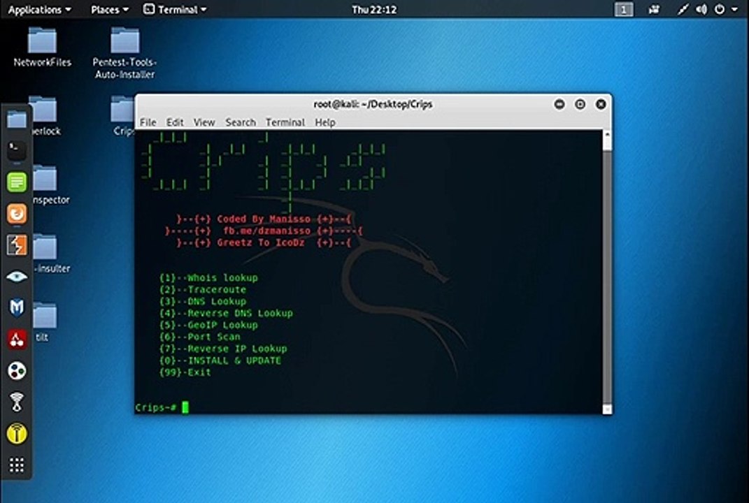Image resolution: width=749 pixels, height=503 pixels.
Task: Click the Greetz To IcoDz text
Action: pyautogui.click(x=261, y=242)
